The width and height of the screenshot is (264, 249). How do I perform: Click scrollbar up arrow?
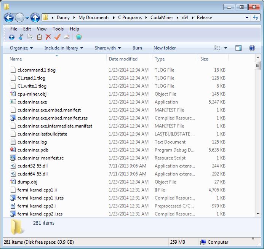pos(258,57)
